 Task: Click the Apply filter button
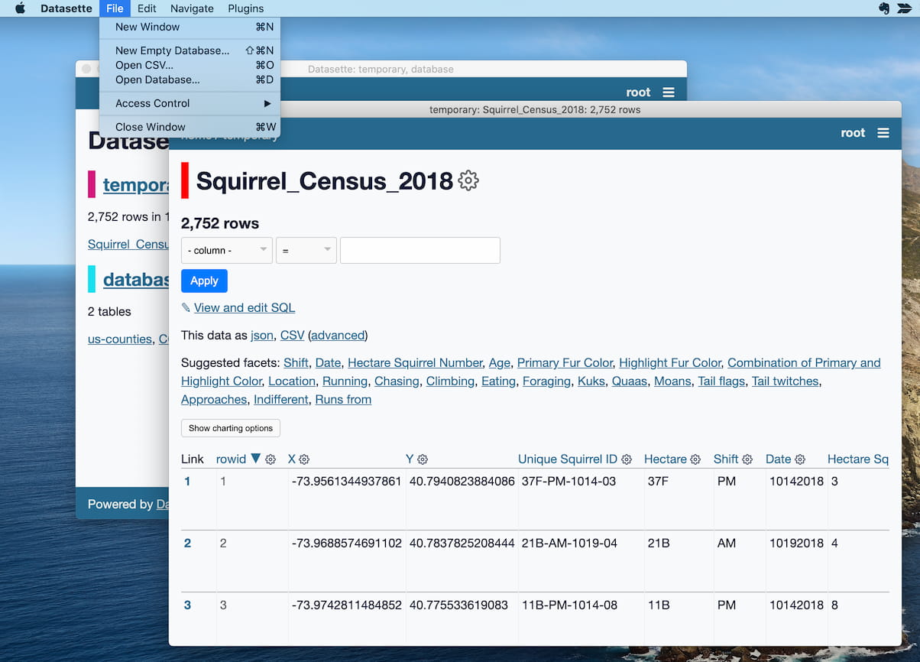point(203,281)
